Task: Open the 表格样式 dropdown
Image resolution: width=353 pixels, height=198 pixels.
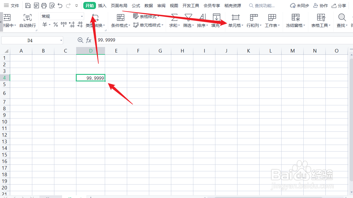Action: pyautogui.click(x=146, y=16)
